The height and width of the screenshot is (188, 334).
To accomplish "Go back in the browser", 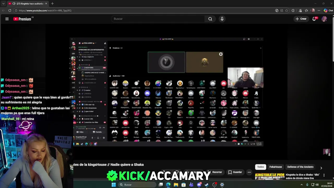I will (x=3, y=10).
